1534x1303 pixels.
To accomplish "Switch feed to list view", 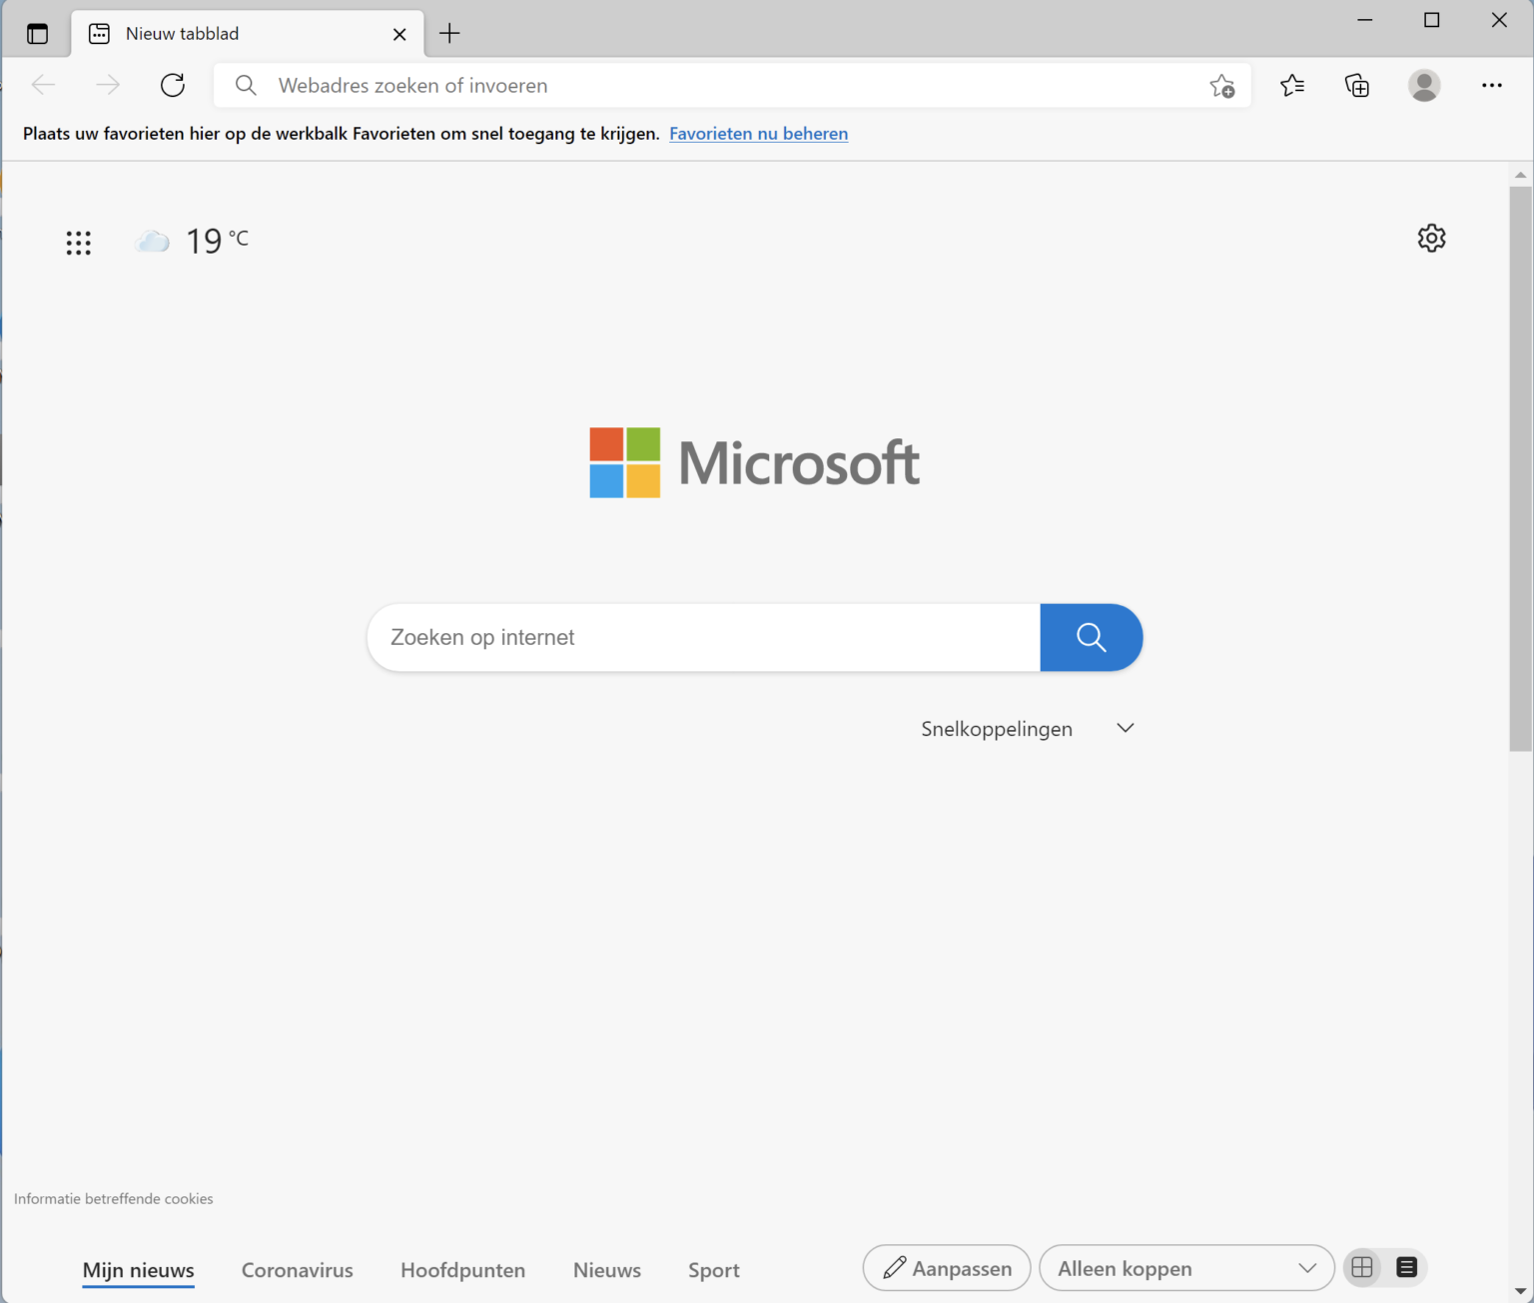I will click(1407, 1268).
